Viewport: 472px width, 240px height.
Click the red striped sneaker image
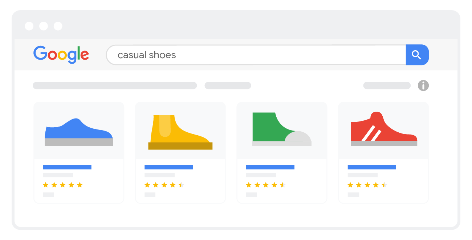[x=383, y=130]
